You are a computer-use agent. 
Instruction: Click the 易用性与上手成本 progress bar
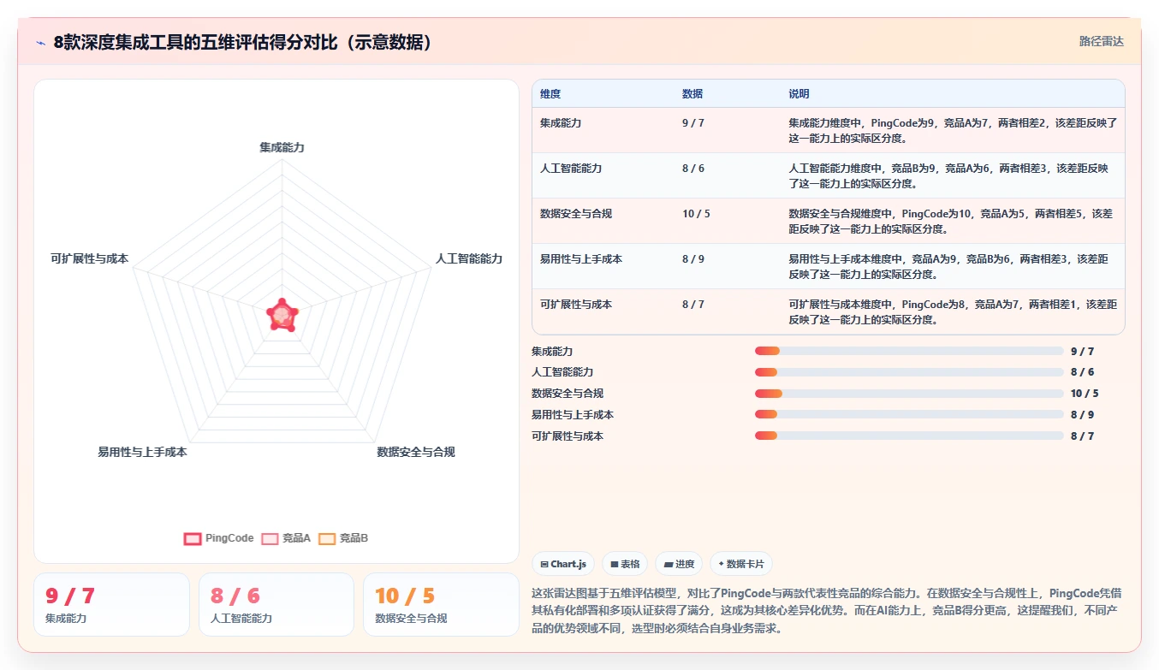909,414
